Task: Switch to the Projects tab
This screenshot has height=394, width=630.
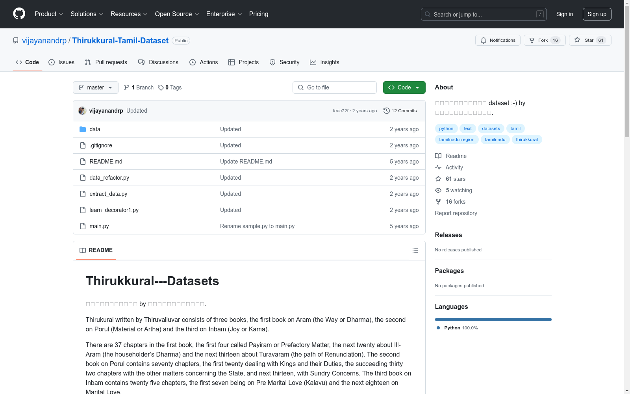Action: click(x=243, y=62)
